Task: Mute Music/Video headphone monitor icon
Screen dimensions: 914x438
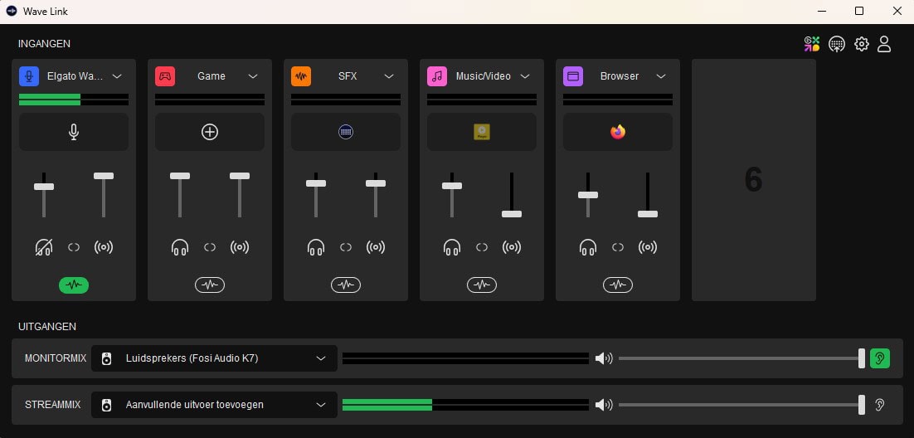Action: [452, 247]
